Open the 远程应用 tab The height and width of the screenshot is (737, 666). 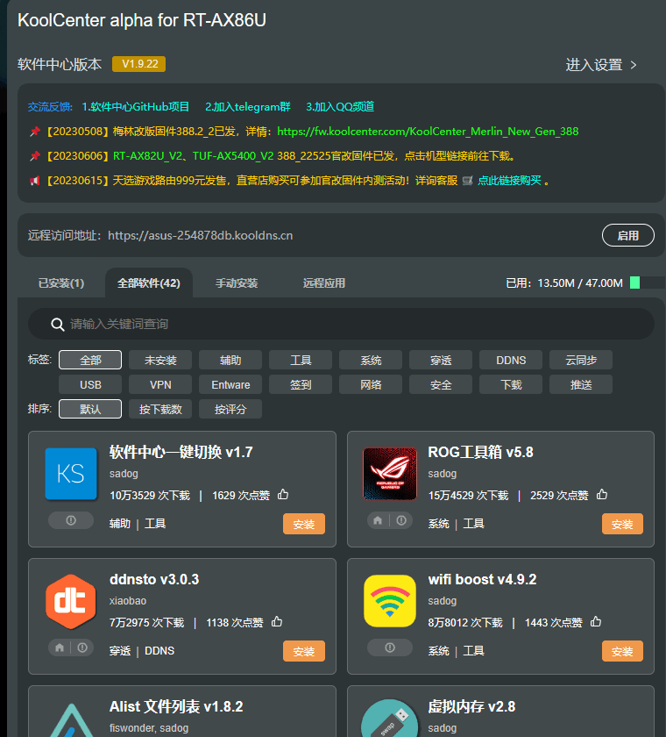click(324, 283)
